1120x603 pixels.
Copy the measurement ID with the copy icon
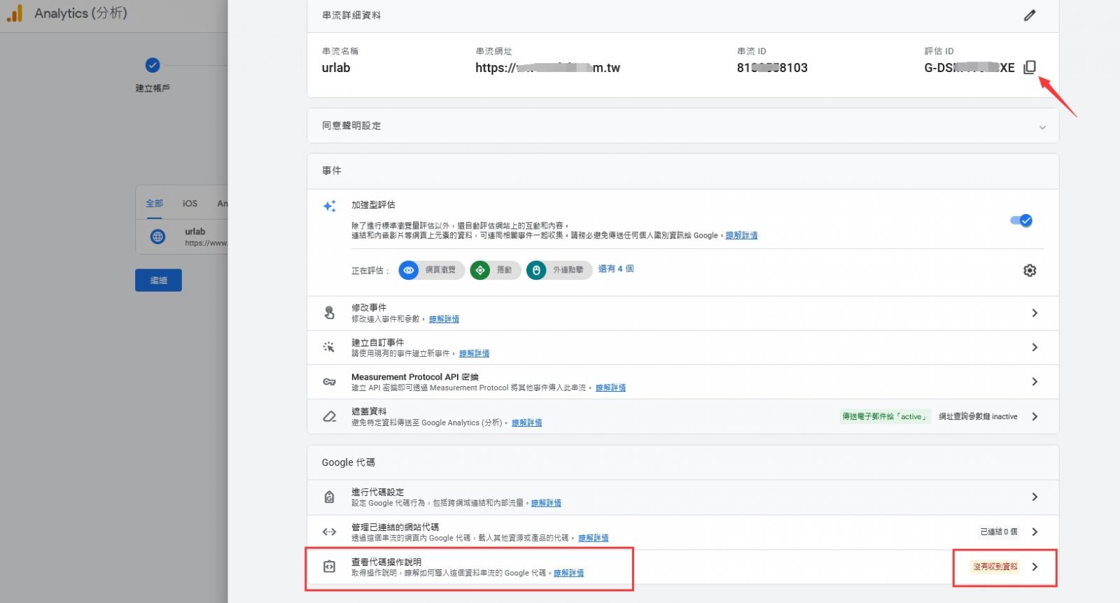tap(1029, 67)
